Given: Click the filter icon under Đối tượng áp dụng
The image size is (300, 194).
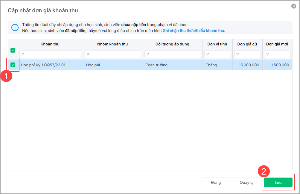Looking at the screenshot, I should (148, 54).
